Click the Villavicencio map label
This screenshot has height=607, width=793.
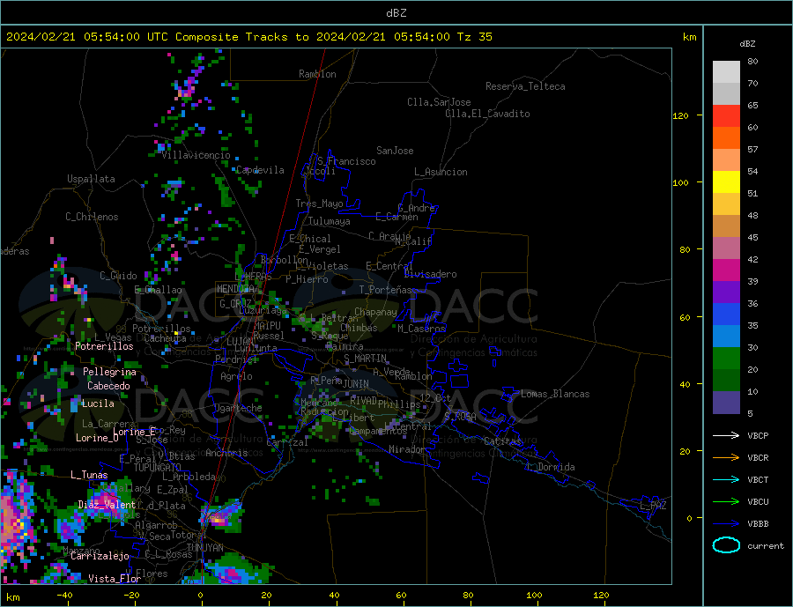[196, 155]
